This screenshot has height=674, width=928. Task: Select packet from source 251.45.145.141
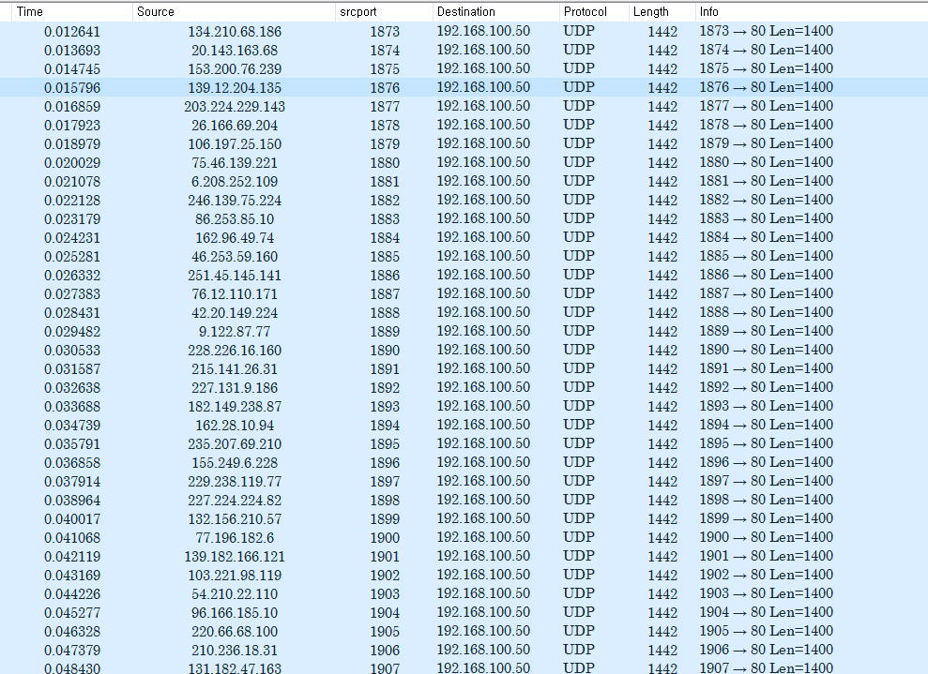464,275
